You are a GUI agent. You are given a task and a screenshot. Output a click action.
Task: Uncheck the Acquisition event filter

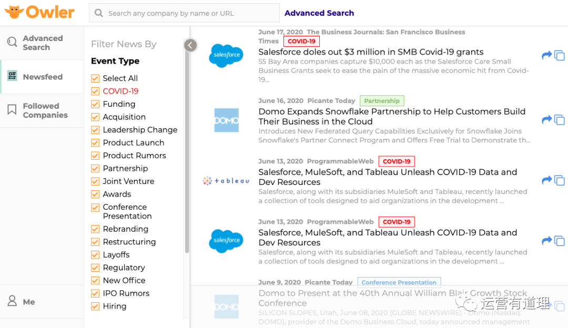95,117
